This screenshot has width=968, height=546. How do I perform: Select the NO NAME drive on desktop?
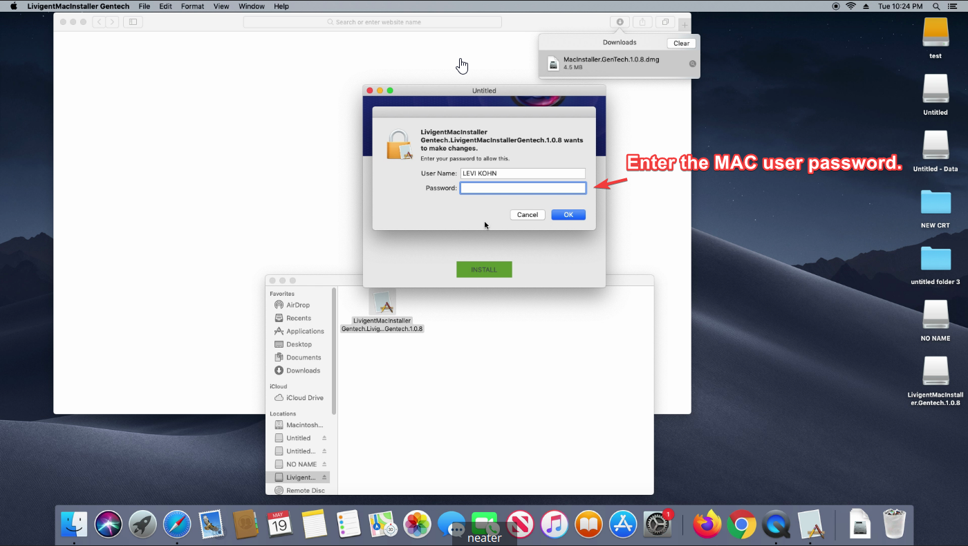click(936, 316)
